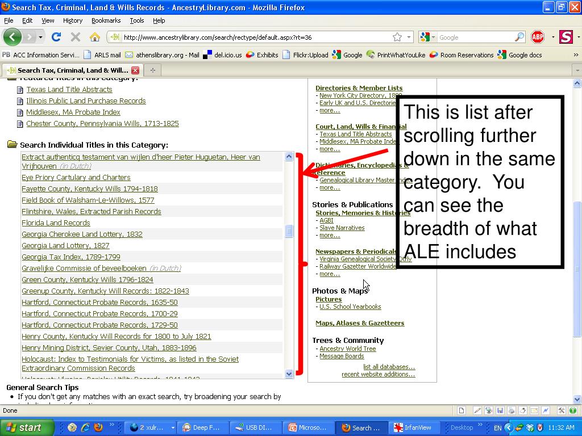Viewport: 582px width, 436px height.
Task: Switch to USB DI... taskbar button
Action: [256, 427]
